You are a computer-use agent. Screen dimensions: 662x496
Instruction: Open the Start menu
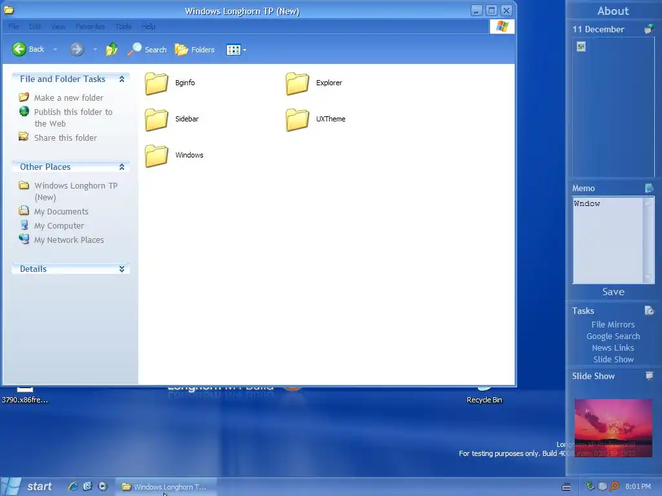[x=28, y=487]
